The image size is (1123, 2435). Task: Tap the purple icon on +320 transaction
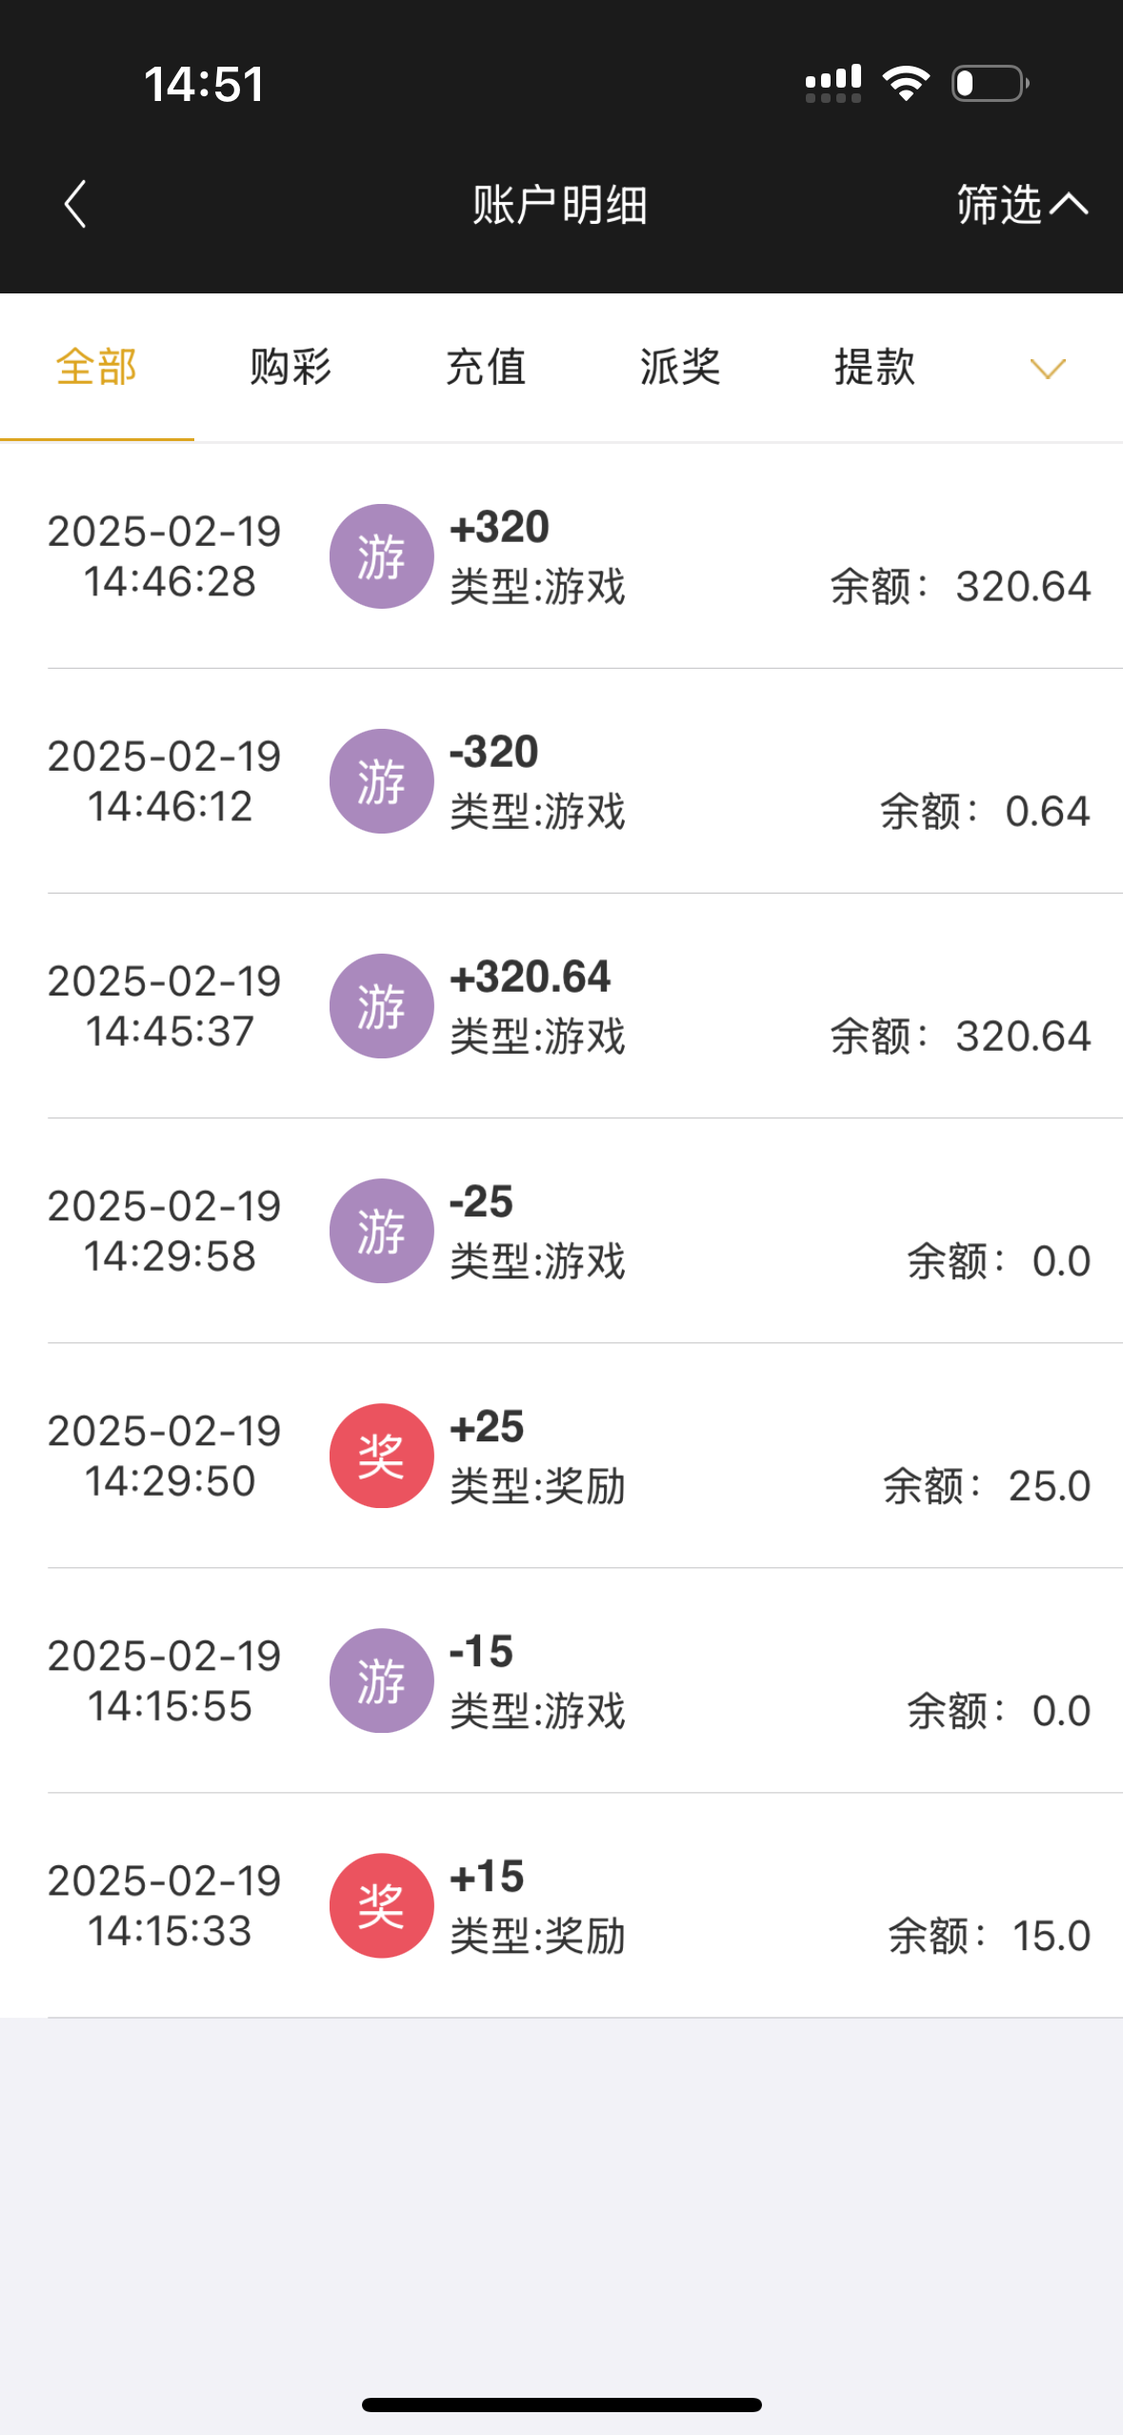point(381,556)
